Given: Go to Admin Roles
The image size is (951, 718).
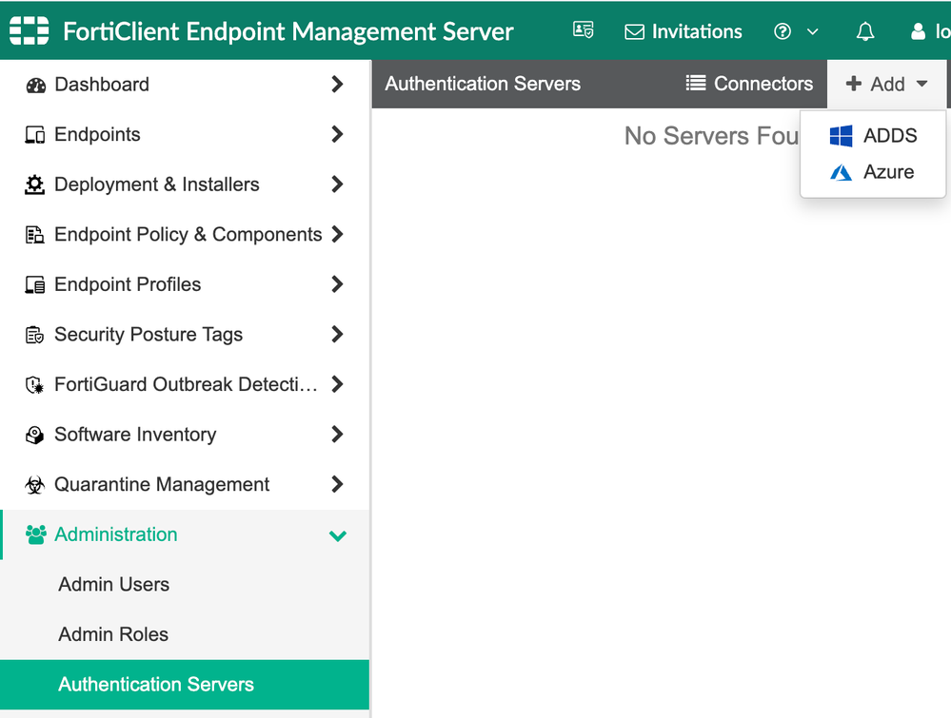Looking at the screenshot, I should (x=113, y=634).
